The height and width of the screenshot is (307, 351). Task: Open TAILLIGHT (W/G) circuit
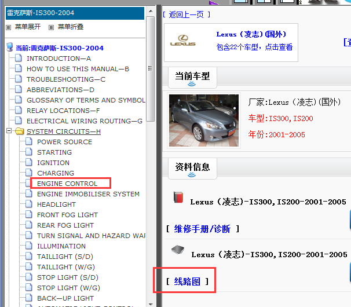66,267
